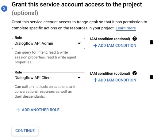Click ADD ANOTHER ROLE
This screenshot has width=157, height=139.
(x=38, y=110)
